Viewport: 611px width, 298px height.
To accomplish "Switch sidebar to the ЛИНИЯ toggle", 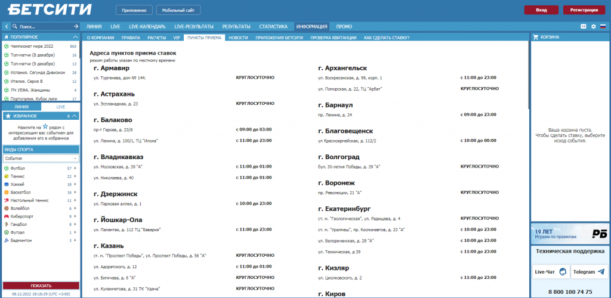I will point(21,106).
